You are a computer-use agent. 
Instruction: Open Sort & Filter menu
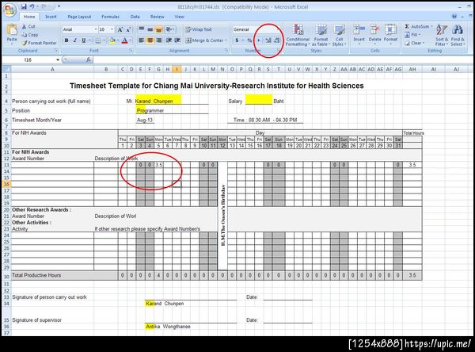442,35
